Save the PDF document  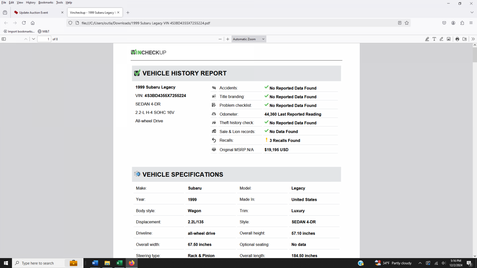pyautogui.click(x=465, y=39)
